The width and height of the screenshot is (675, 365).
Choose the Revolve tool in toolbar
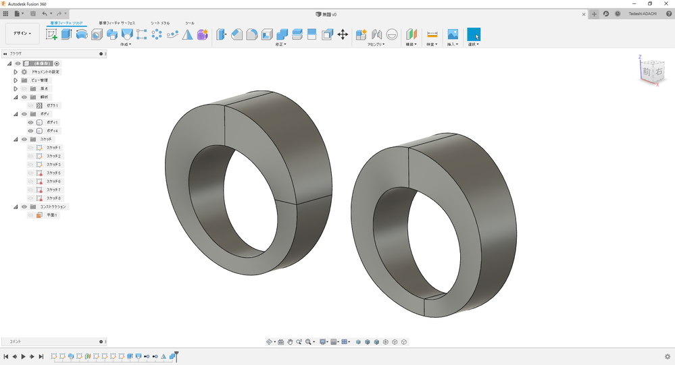82,34
